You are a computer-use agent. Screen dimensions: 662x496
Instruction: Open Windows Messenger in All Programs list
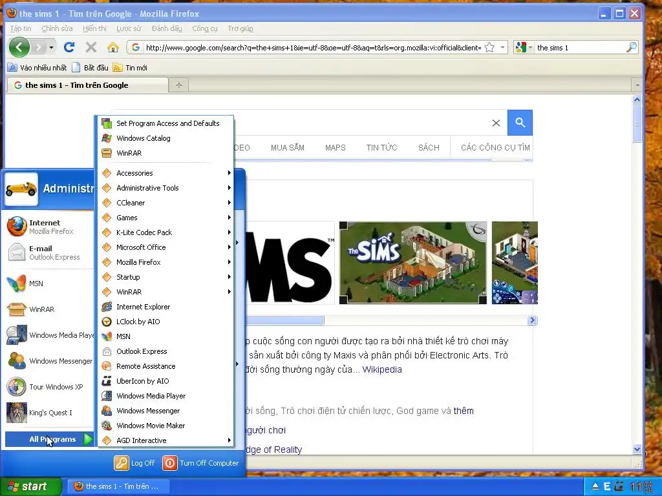click(x=165, y=411)
